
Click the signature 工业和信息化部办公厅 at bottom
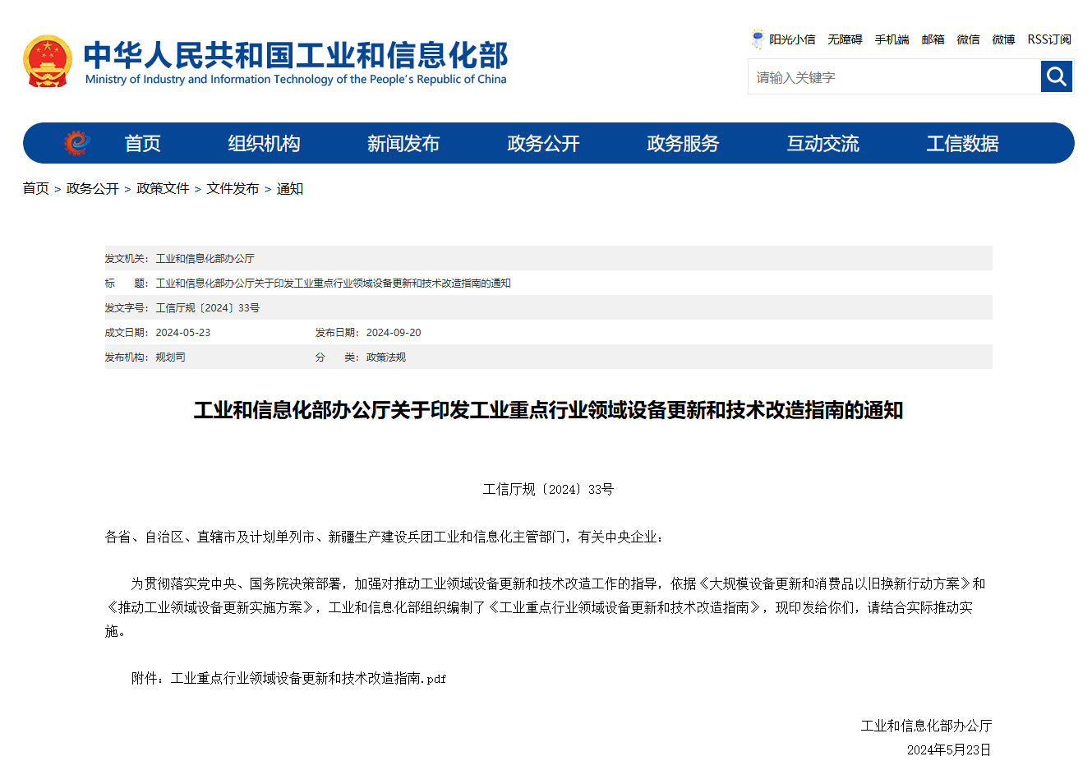point(926,726)
